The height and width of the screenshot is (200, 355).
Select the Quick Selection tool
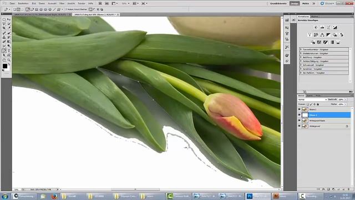(9, 24)
